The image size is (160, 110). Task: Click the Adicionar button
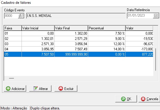pyautogui.click(x=15, y=88)
